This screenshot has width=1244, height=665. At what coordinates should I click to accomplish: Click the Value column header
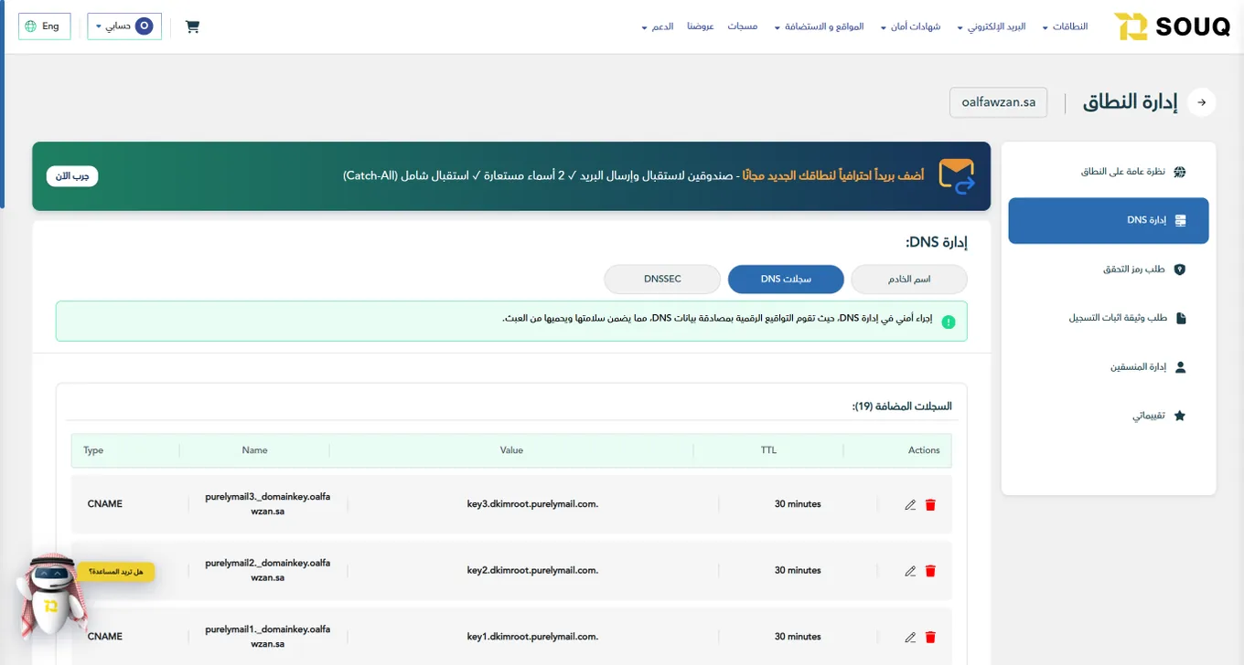(511, 450)
